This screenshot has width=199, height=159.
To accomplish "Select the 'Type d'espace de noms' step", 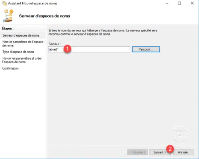I will (18, 52).
